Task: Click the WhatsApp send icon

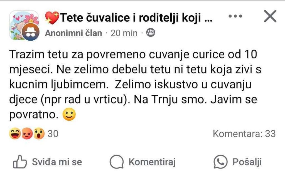Action: tap(220, 162)
